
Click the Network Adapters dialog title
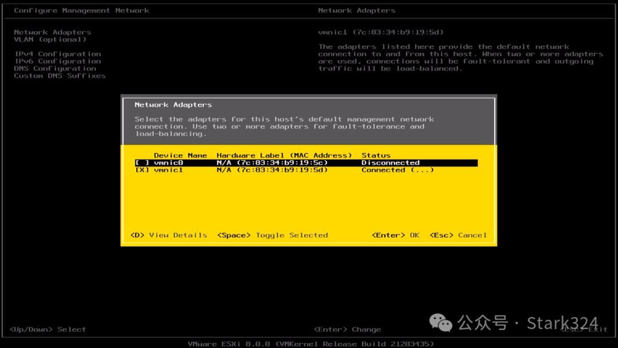coord(173,105)
